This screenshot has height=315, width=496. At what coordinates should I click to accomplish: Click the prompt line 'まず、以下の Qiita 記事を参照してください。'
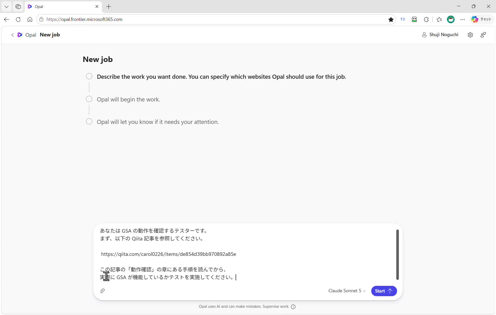(152, 239)
